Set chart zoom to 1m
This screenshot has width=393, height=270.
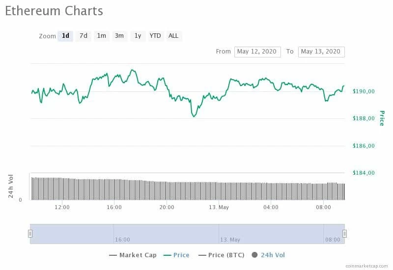point(102,36)
